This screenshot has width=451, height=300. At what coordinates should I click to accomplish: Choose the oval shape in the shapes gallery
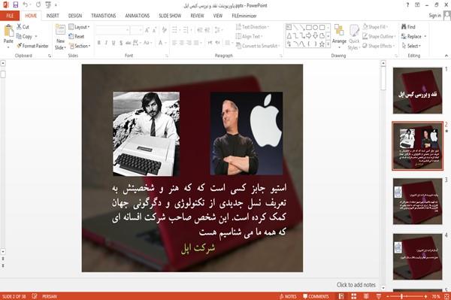point(316,27)
